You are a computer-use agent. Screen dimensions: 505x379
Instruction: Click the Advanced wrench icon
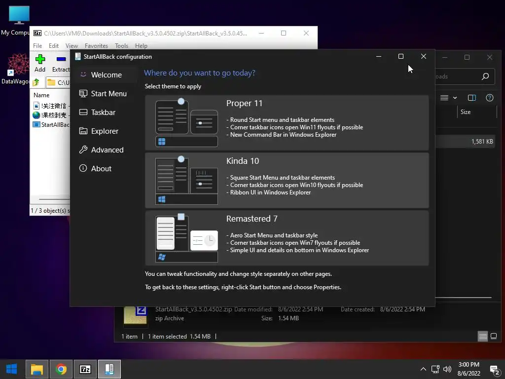click(x=83, y=150)
